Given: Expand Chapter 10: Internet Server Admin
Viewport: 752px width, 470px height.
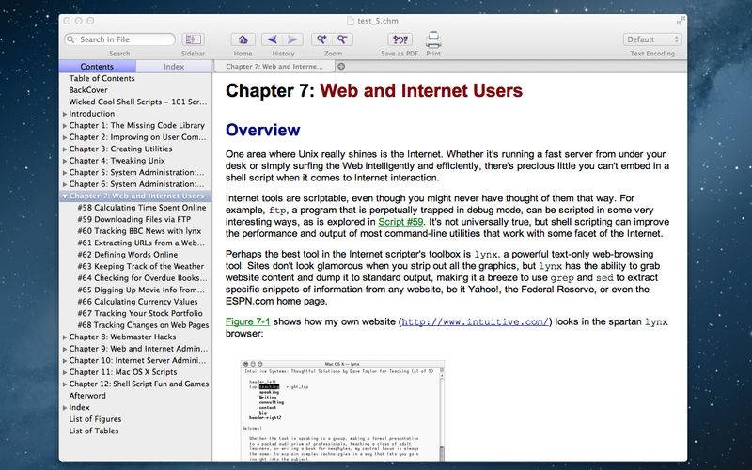Looking at the screenshot, I should tap(65, 361).
